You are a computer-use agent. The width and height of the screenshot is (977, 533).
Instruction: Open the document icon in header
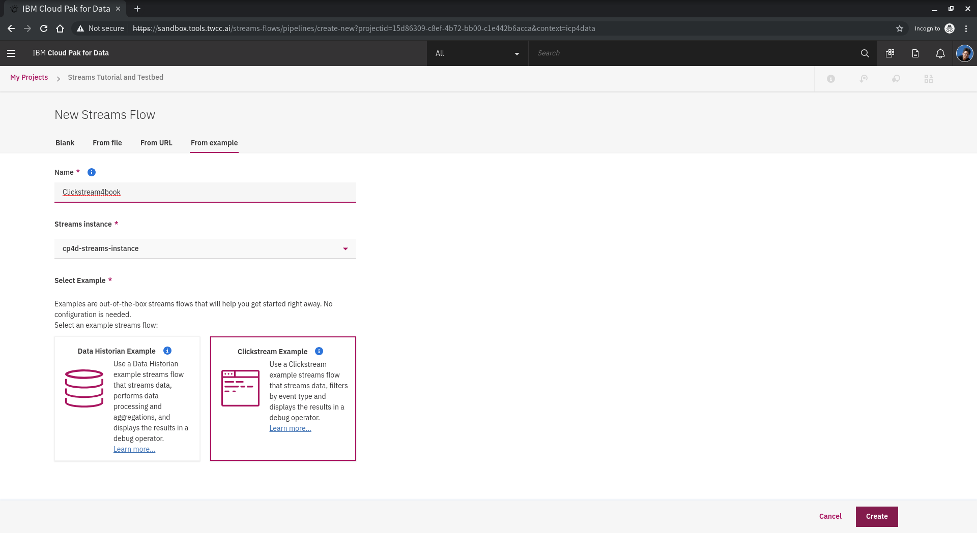915,53
